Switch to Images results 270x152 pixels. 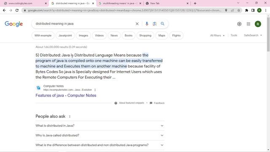[x=84, y=35]
